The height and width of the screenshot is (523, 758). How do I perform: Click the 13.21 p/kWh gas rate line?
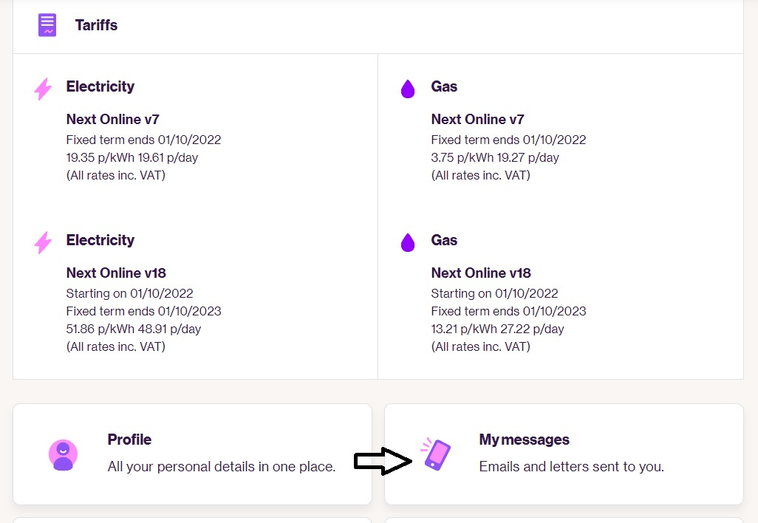pyautogui.click(x=498, y=329)
